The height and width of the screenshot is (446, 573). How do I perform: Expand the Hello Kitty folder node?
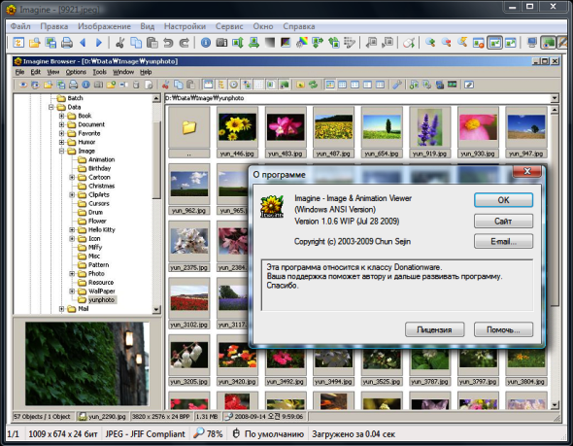click(72, 230)
